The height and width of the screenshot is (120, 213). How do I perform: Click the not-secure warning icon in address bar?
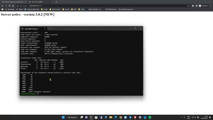click(x=18, y=6)
